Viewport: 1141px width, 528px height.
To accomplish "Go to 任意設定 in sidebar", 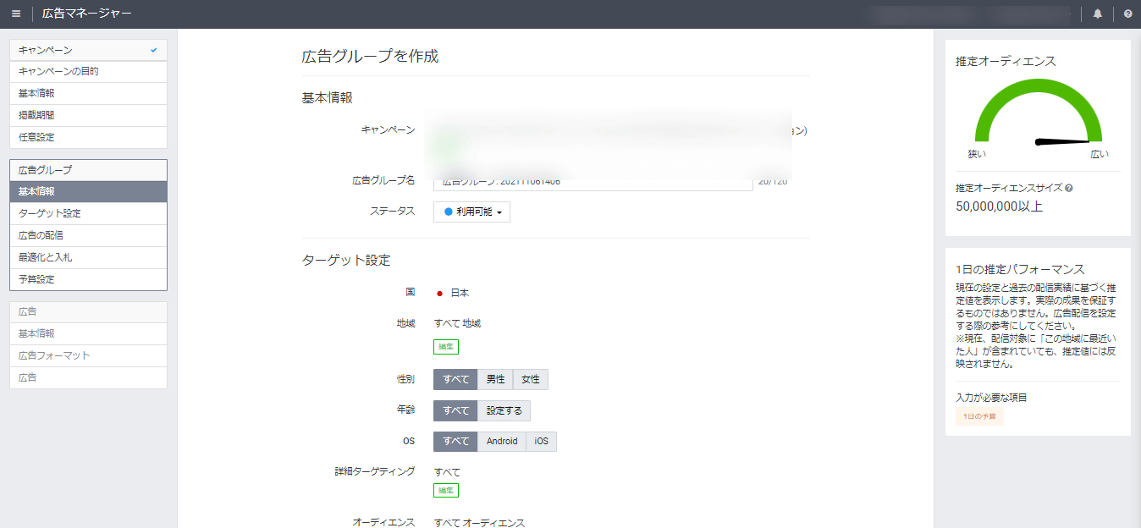I will point(88,137).
